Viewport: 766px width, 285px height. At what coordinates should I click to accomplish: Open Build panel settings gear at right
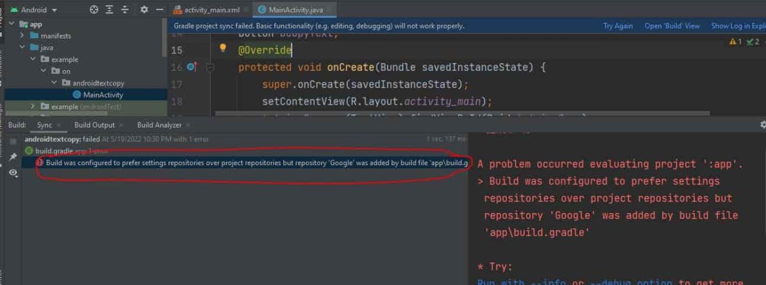pos(763,126)
